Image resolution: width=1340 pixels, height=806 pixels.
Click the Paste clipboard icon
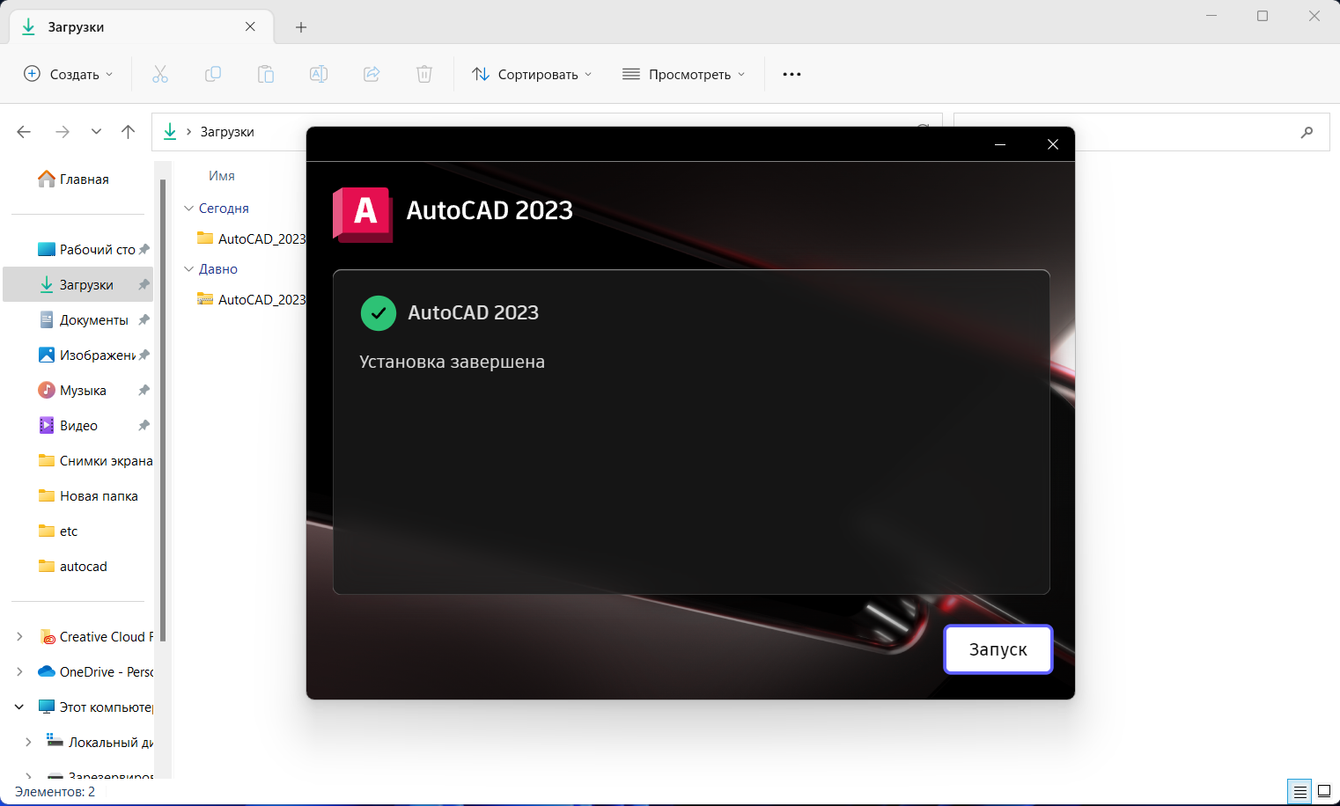tap(266, 74)
